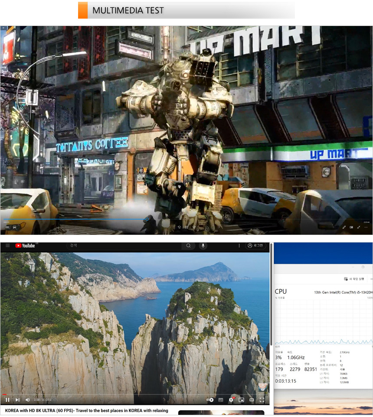Click the 704KB L1 cache value

tap(344, 374)
